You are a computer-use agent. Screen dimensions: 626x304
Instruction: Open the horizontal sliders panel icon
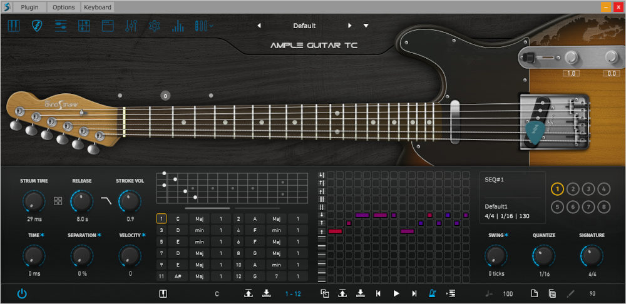coord(61,26)
